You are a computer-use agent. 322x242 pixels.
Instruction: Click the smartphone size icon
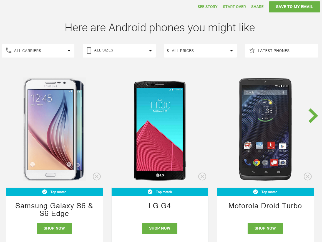click(x=89, y=51)
